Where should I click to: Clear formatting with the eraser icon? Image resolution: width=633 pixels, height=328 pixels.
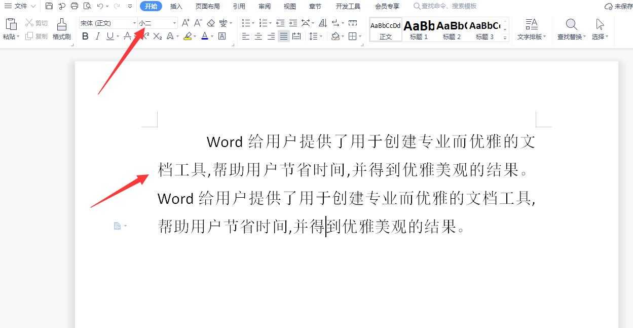211,23
